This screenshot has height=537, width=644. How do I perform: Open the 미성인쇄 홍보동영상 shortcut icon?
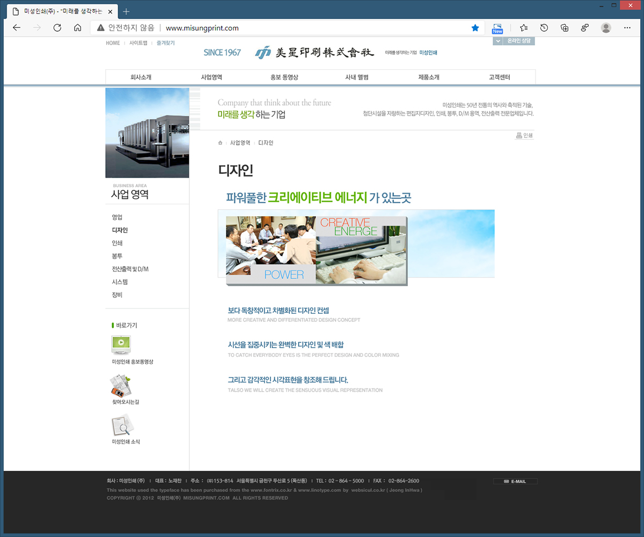pos(121,344)
